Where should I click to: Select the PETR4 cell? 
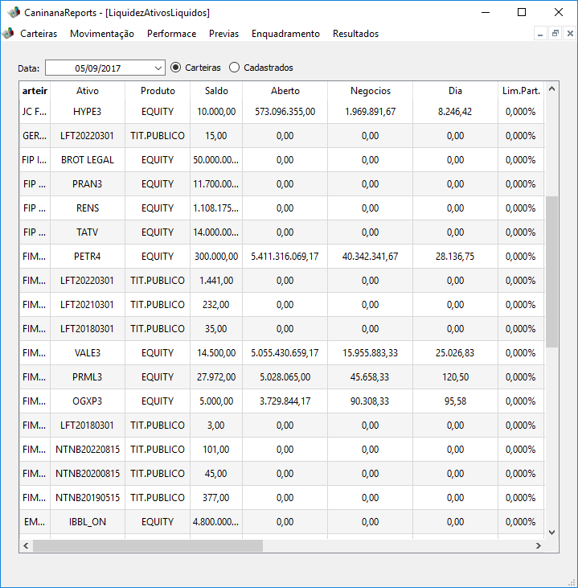[x=88, y=257]
